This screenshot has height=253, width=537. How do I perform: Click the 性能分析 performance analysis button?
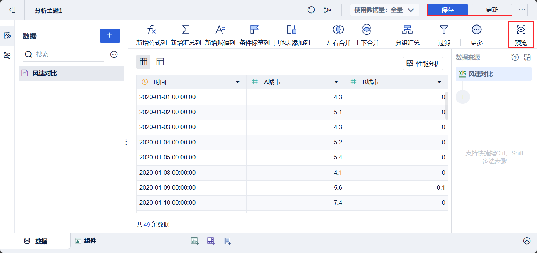point(423,64)
